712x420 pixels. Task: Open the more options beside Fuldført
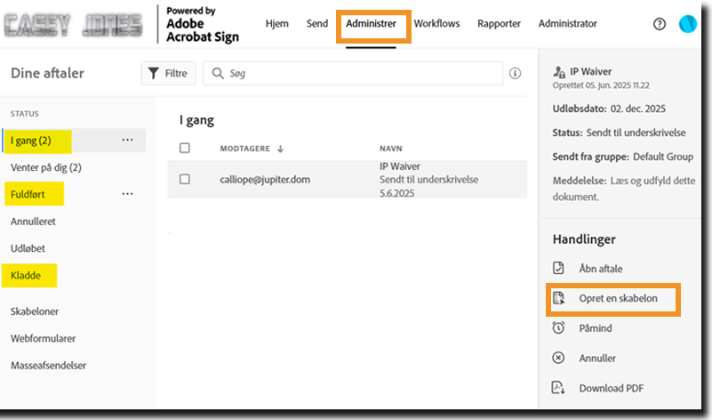pos(127,194)
